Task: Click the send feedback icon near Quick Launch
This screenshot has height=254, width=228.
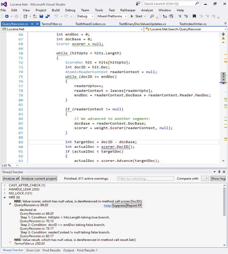Action: pyautogui.click(x=138, y=3)
